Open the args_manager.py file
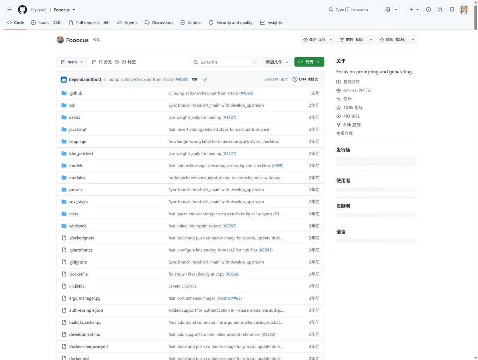Screen dimensions: 478x360 click(85, 298)
